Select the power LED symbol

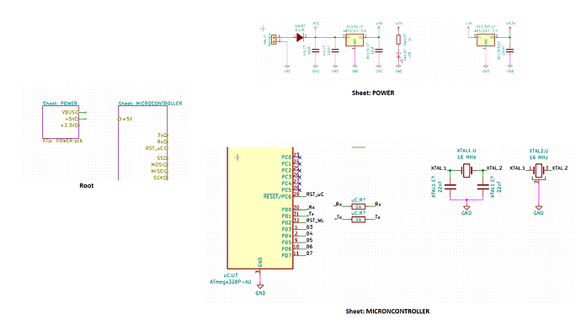(x=398, y=56)
